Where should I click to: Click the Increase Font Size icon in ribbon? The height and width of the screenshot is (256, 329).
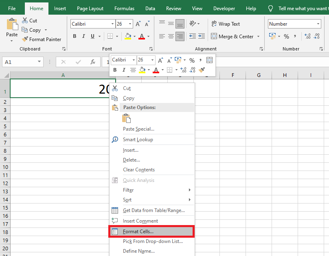pyautogui.click(x=138, y=24)
